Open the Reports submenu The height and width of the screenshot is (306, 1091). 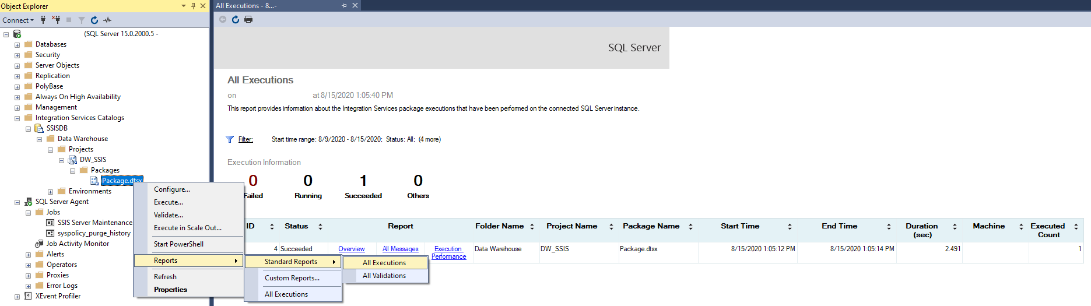coord(188,261)
